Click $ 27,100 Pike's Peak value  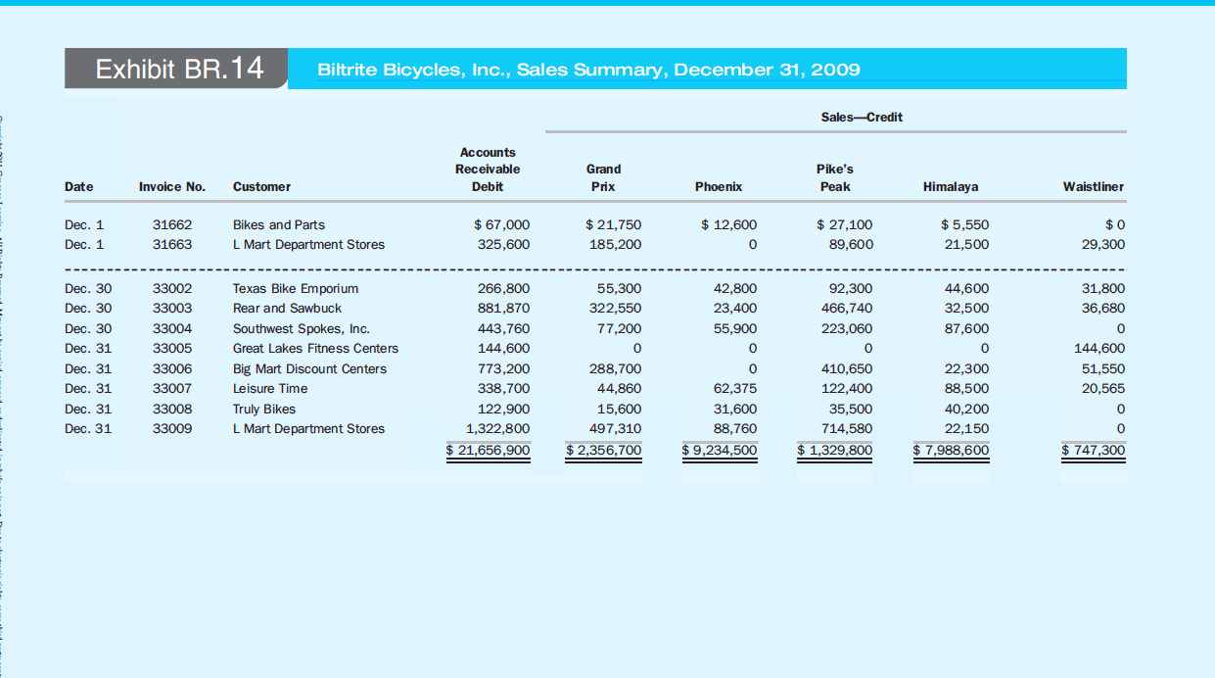point(845,224)
